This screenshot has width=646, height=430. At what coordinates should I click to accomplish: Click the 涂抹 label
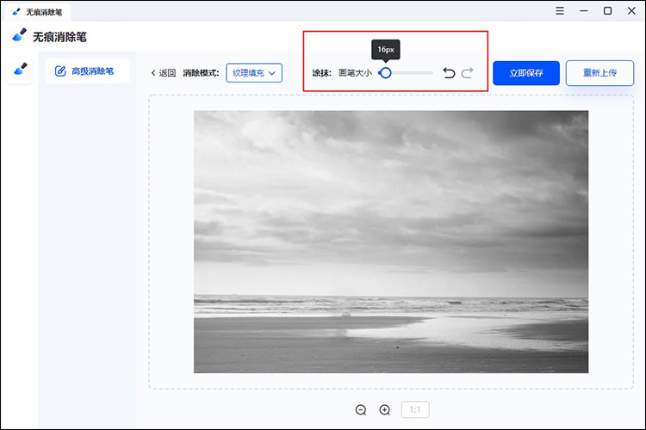[x=321, y=73]
